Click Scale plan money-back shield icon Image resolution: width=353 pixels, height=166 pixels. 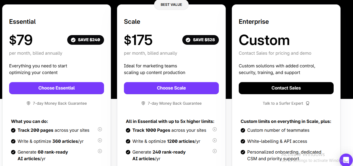143,103
